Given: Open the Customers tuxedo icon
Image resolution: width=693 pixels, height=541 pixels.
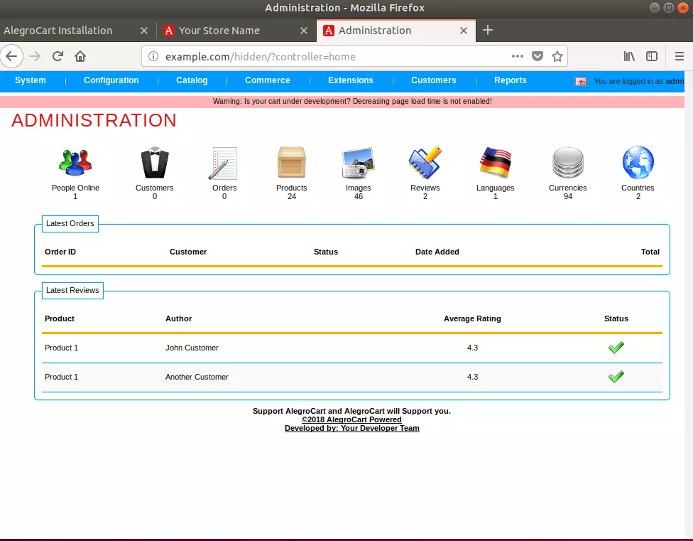Looking at the screenshot, I should (155, 162).
